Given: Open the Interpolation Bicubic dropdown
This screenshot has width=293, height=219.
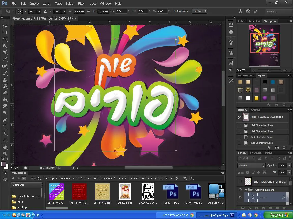Looking at the screenshot, I should click(199, 11).
